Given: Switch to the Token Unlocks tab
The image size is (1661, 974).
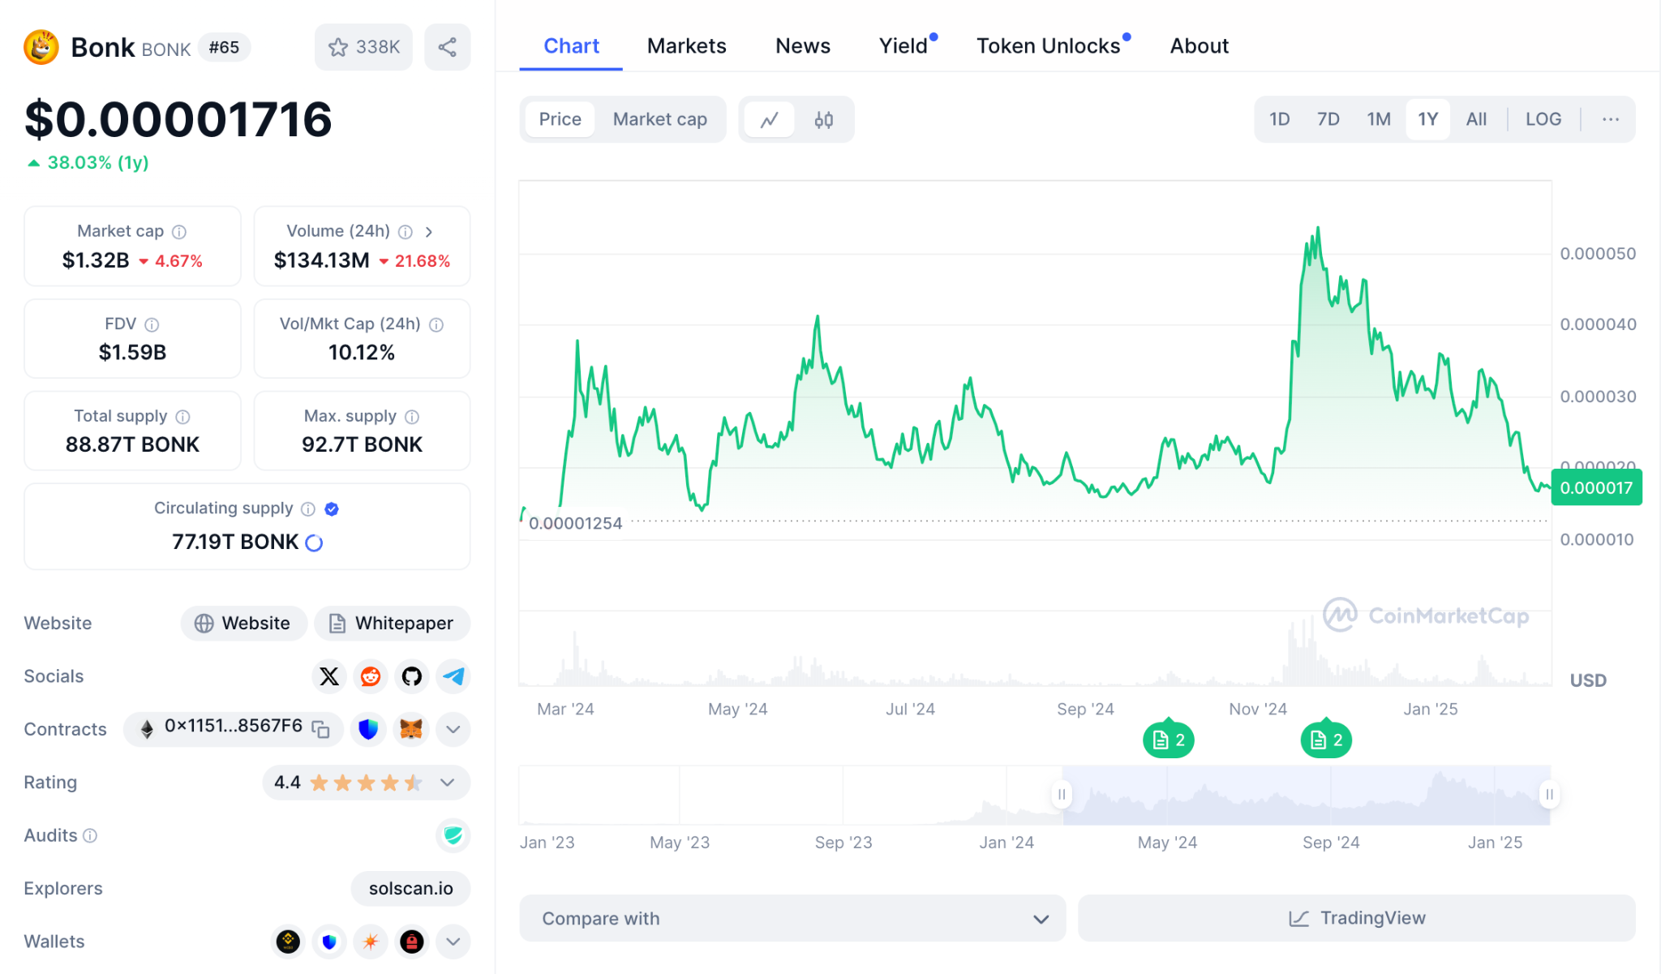Looking at the screenshot, I should (x=1049, y=46).
